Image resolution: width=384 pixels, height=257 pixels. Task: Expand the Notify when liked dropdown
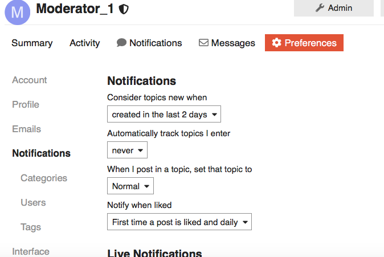click(x=179, y=222)
